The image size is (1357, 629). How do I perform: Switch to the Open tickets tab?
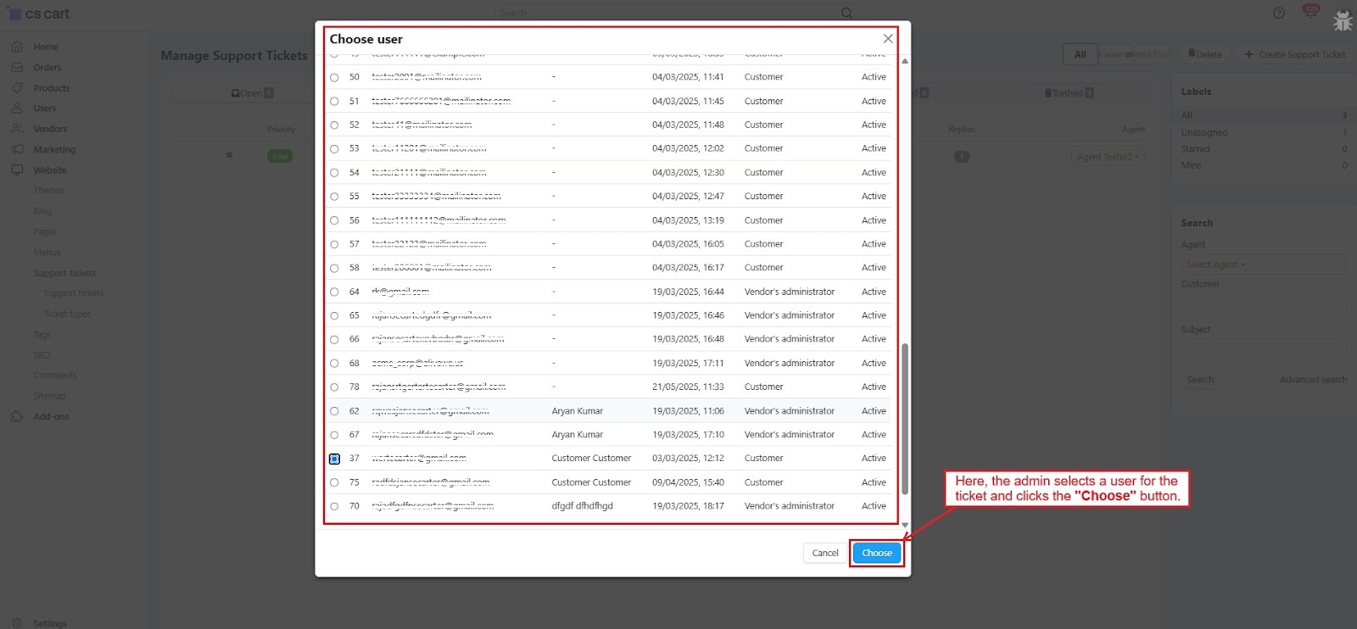pos(252,93)
